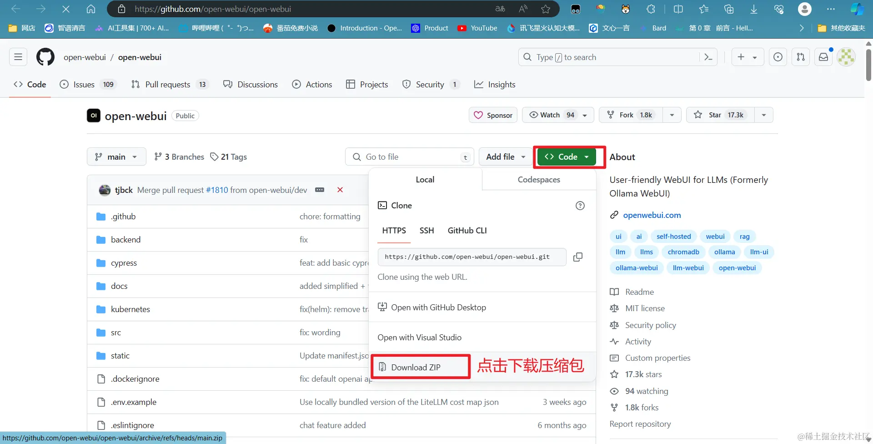Open the Security tab
873x444 pixels.
[431, 84]
